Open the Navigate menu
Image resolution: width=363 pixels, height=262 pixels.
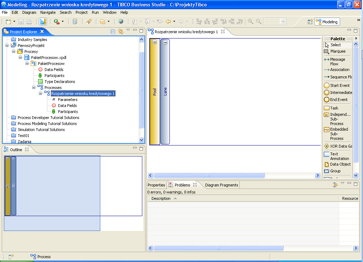[x=48, y=12]
